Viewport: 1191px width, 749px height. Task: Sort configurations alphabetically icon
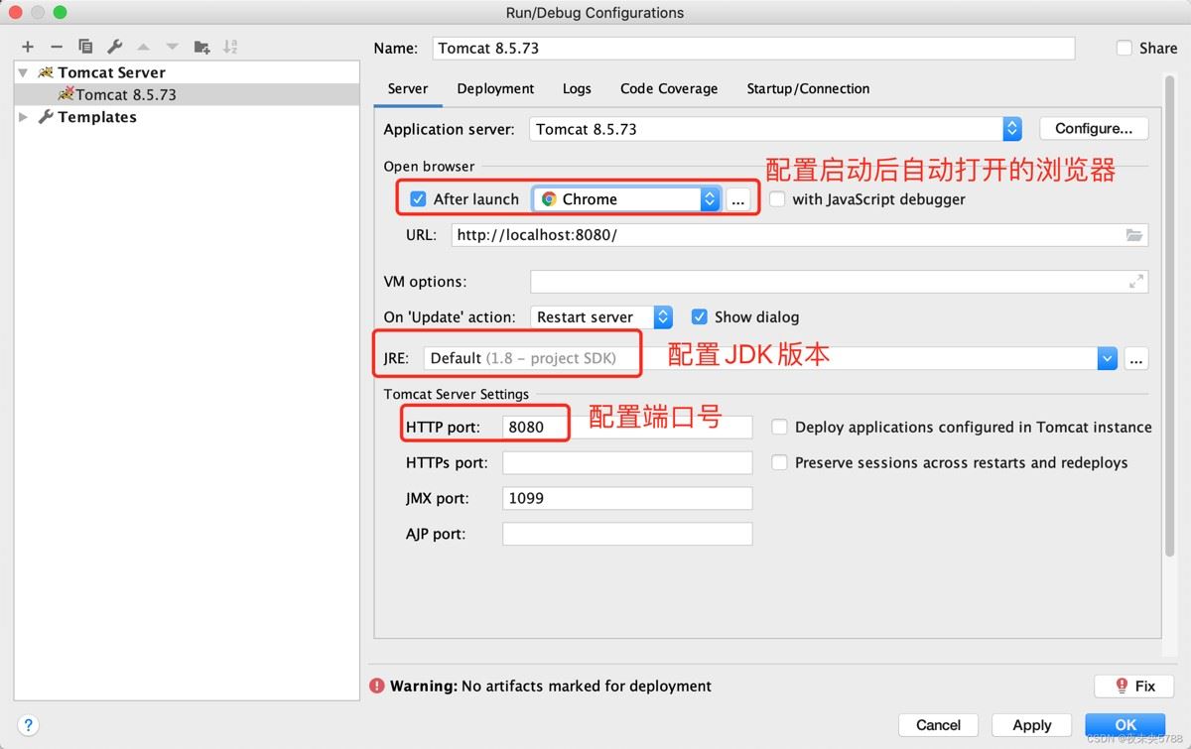click(x=230, y=47)
